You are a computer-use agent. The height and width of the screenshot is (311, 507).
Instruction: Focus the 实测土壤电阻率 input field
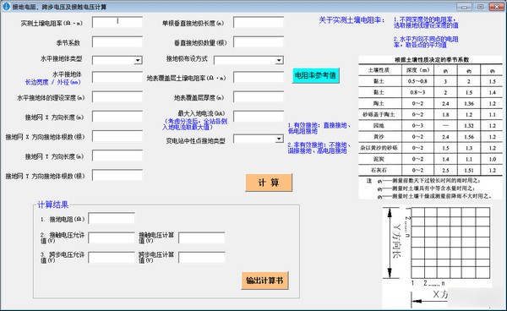pos(117,22)
